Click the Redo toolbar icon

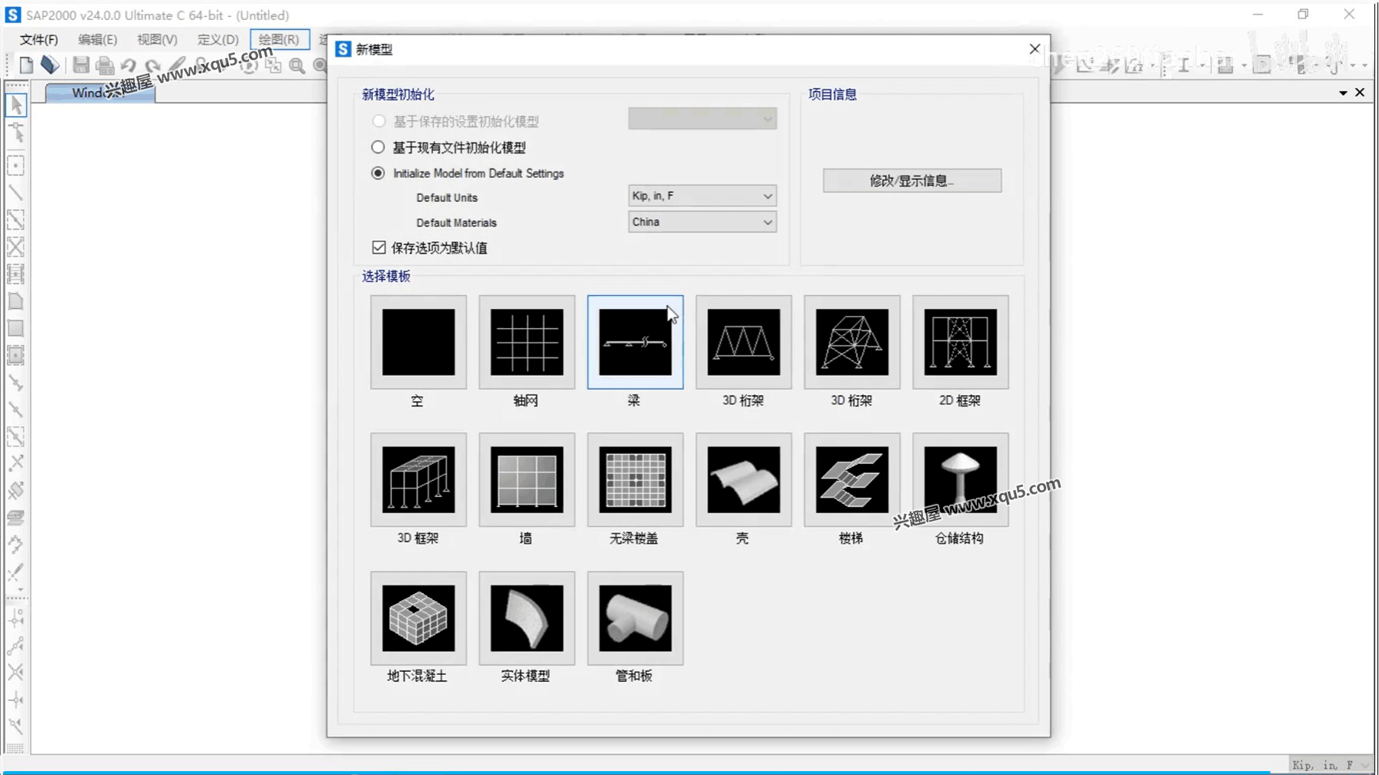coord(153,66)
